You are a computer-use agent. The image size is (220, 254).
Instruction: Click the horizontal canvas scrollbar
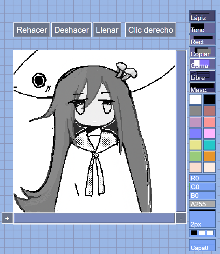[94, 218]
